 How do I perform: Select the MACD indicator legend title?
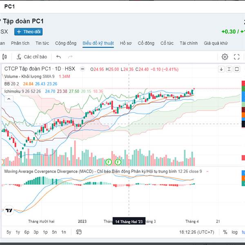(x=103, y=171)
